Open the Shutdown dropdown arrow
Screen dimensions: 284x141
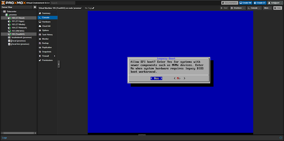pyautogui.click(x=244, y=8)
